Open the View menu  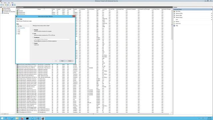click(x=9, y=3)
